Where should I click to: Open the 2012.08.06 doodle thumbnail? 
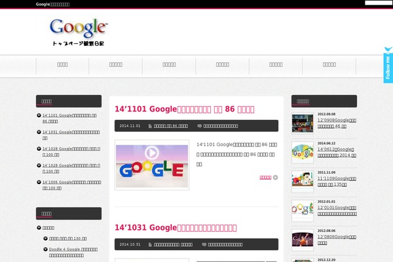pos(303,240)
